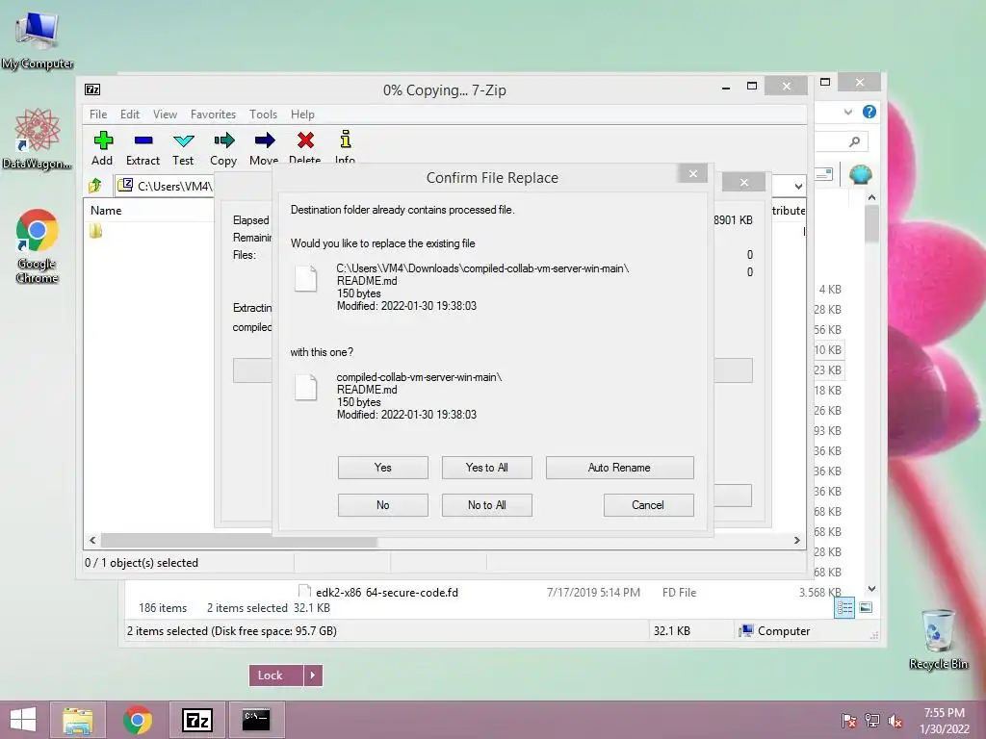
Task: Click Yes to replace the file
Action: (x=383, y=468)
